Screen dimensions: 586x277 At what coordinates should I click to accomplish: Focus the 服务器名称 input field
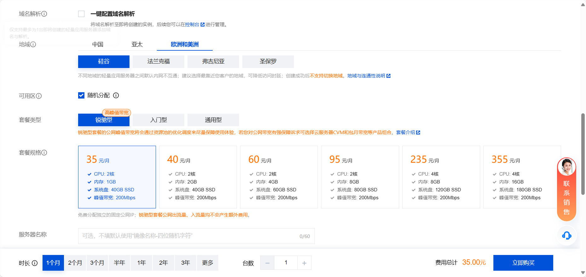coord(189,236)
